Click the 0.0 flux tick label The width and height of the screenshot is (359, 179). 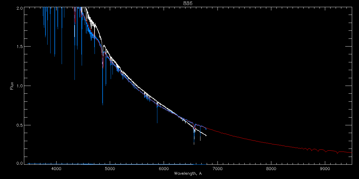pos(20,163)
